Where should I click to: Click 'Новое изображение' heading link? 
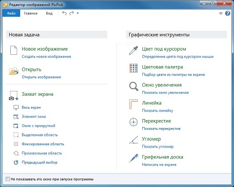point(45,49)
